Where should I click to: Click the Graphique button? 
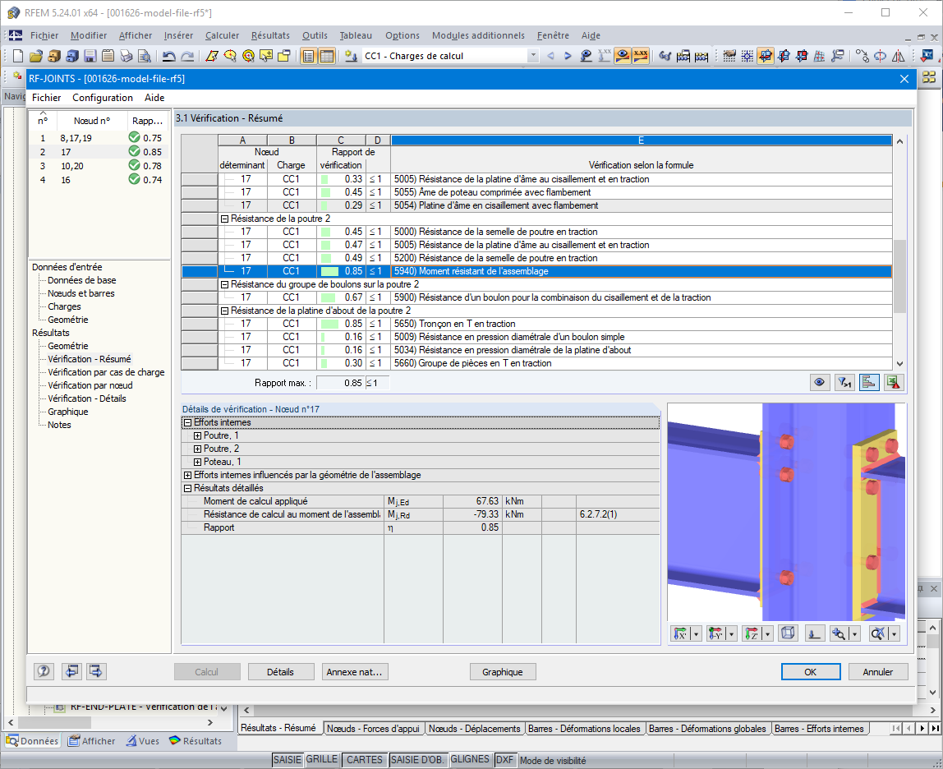tap(502, 671)
